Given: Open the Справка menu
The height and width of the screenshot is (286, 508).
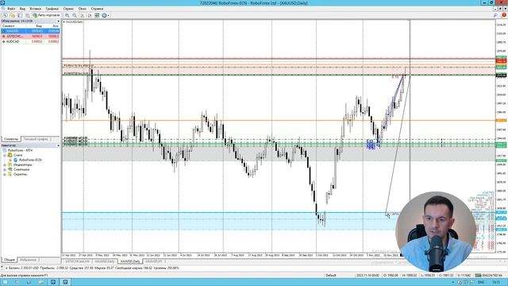Looking at the screenshot, I should 97,9.
